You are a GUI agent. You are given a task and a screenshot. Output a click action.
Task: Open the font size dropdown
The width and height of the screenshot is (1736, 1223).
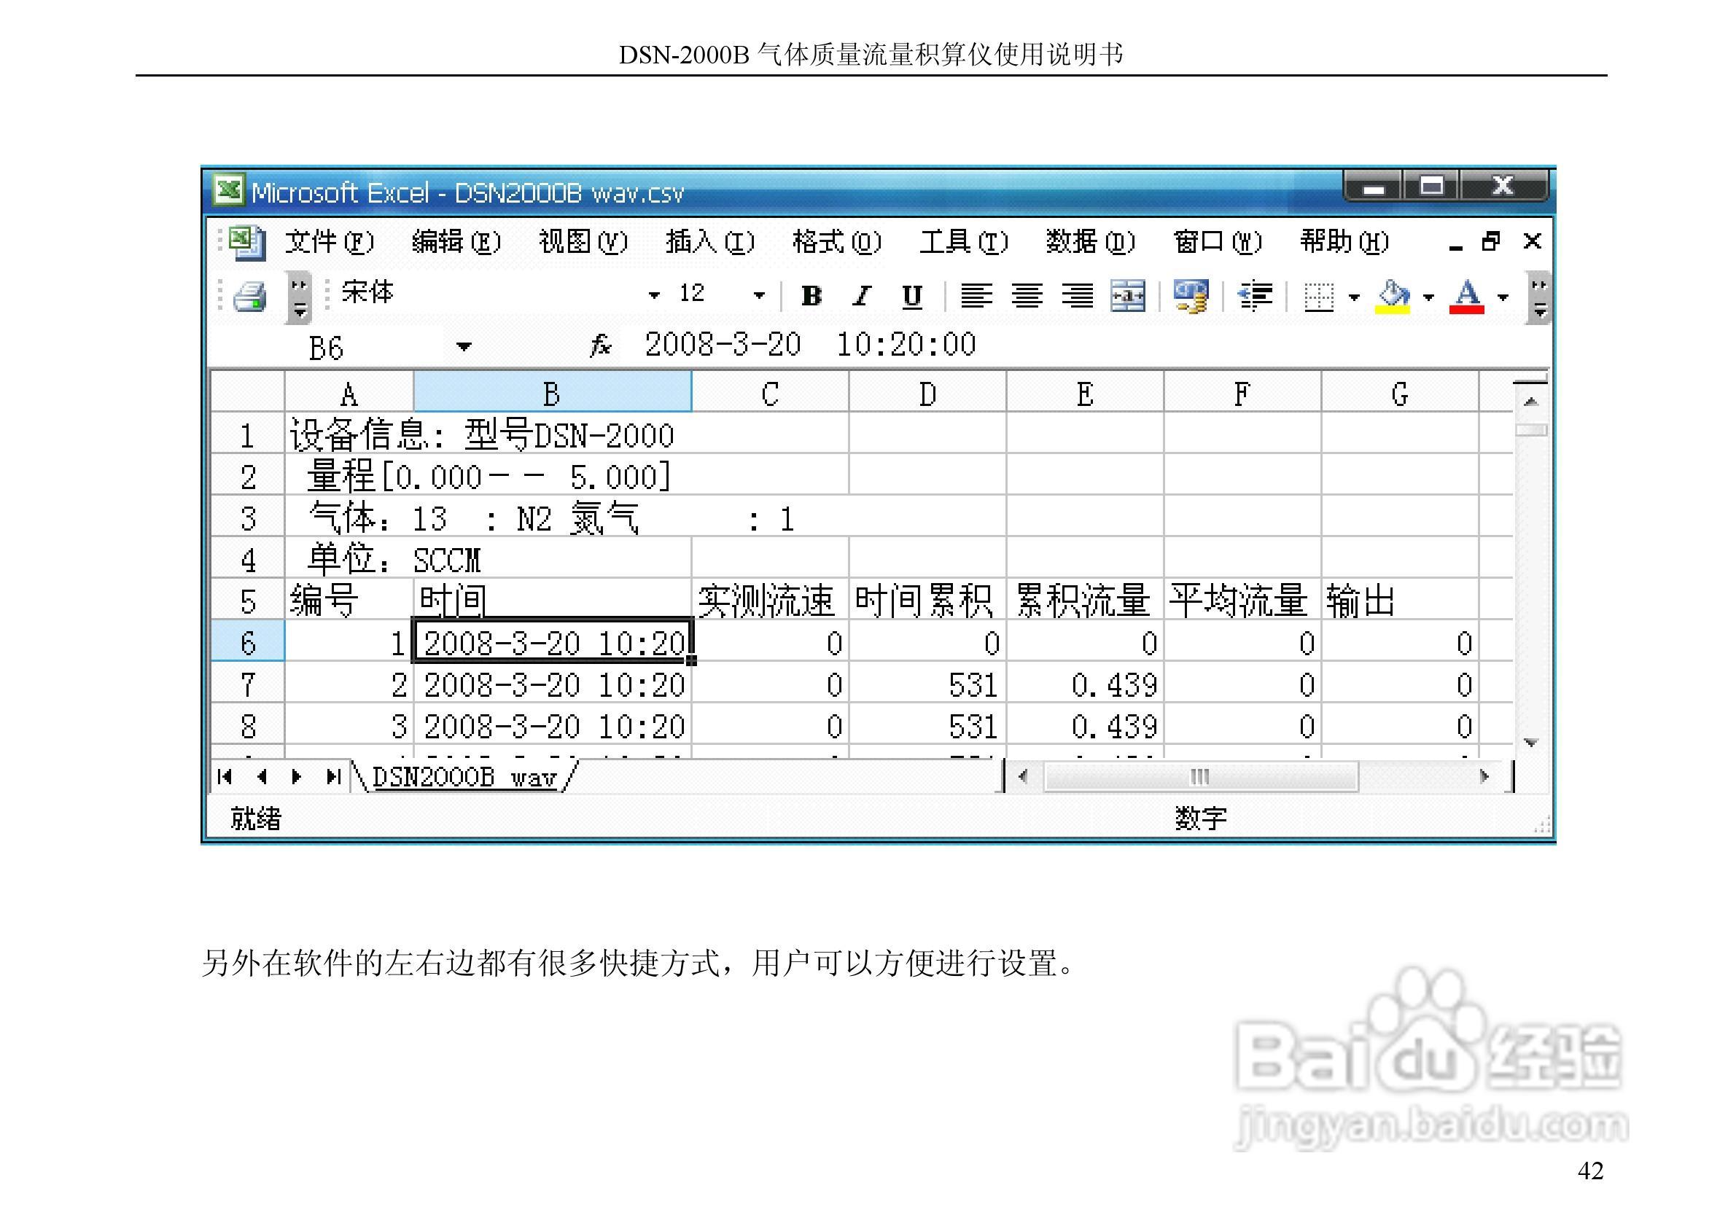coord(759,295)
